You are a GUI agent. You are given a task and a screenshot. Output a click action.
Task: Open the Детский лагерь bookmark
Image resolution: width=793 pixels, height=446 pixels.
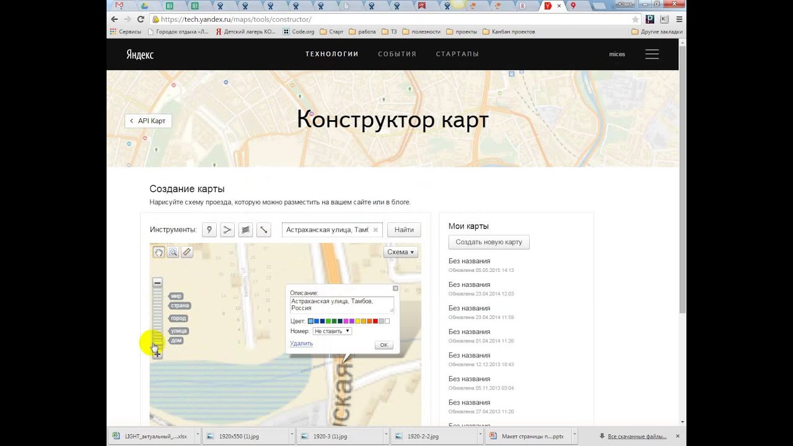245,32
